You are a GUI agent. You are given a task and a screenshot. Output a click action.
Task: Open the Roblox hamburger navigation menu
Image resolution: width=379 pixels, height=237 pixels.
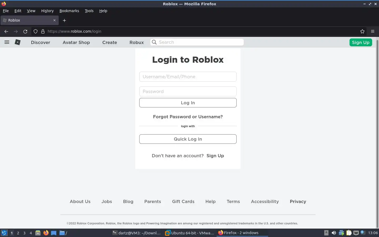tap(7, 42)
